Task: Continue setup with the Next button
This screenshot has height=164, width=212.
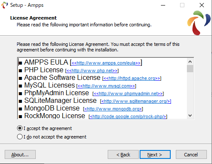Action: tap(155, 155)
